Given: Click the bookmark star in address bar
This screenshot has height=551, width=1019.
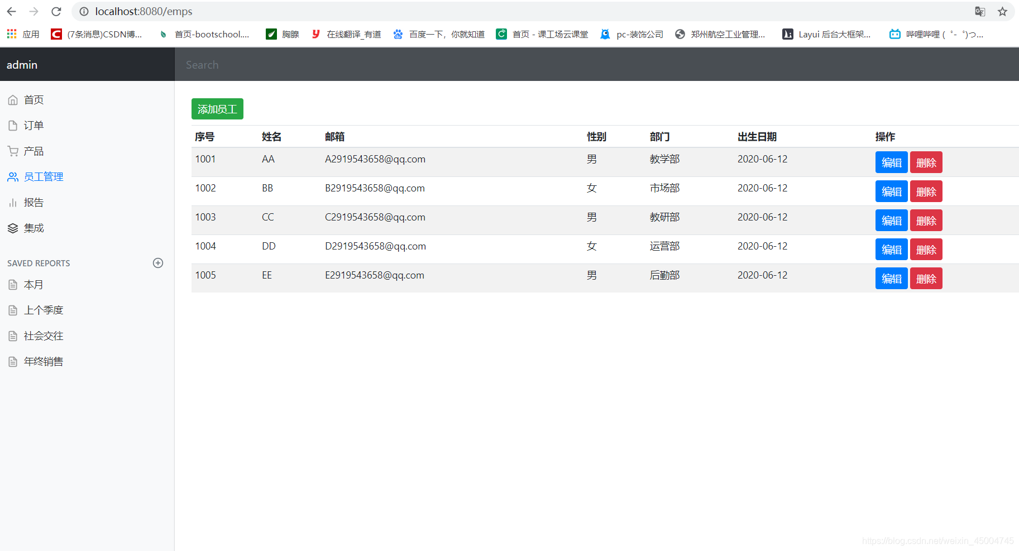Looking at the screenshot, I should 1002,11.
